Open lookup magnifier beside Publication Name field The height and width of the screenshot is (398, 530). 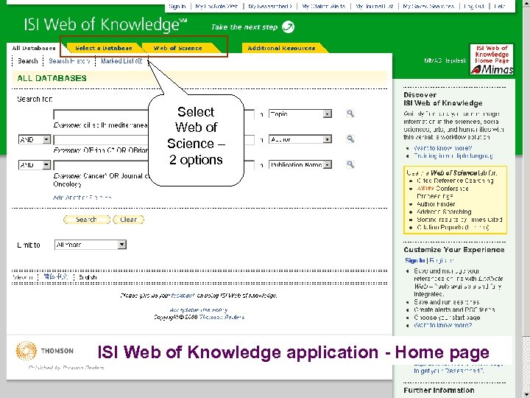[x=350, y=164]
